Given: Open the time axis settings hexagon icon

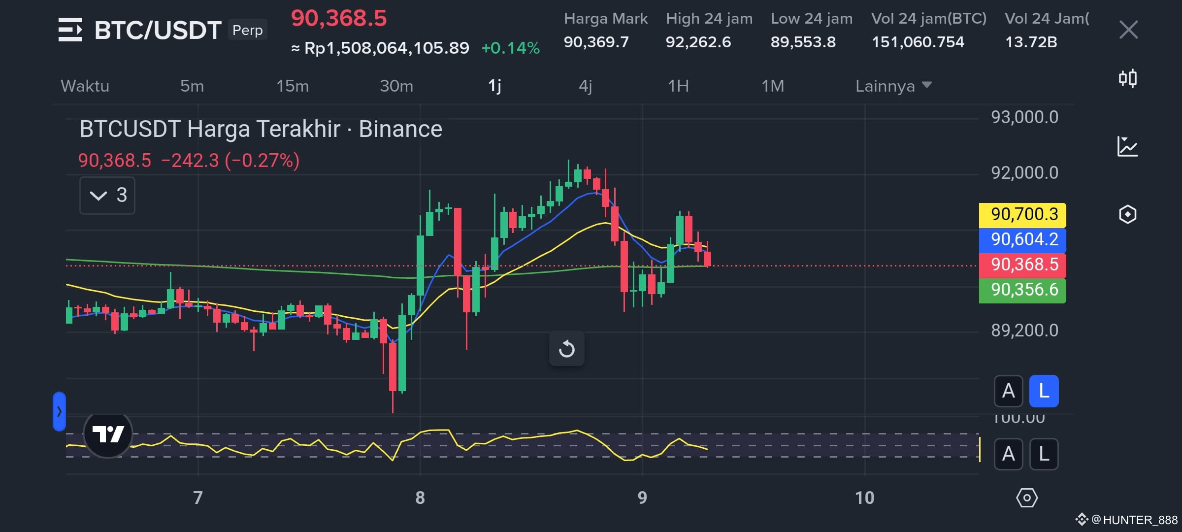Looking at the screenshot, I should (1027, 498).
